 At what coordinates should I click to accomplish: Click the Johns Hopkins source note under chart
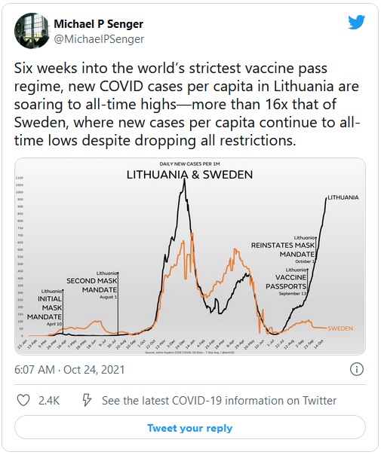(190, 353)
